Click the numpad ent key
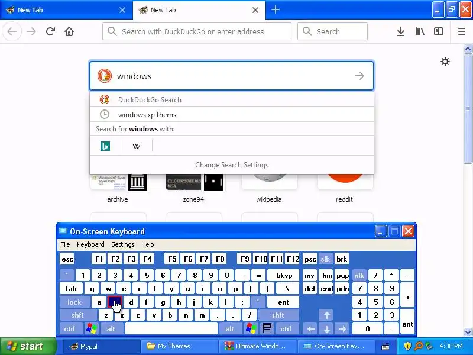This screenshot has height=355, width=473. point(407,322)
